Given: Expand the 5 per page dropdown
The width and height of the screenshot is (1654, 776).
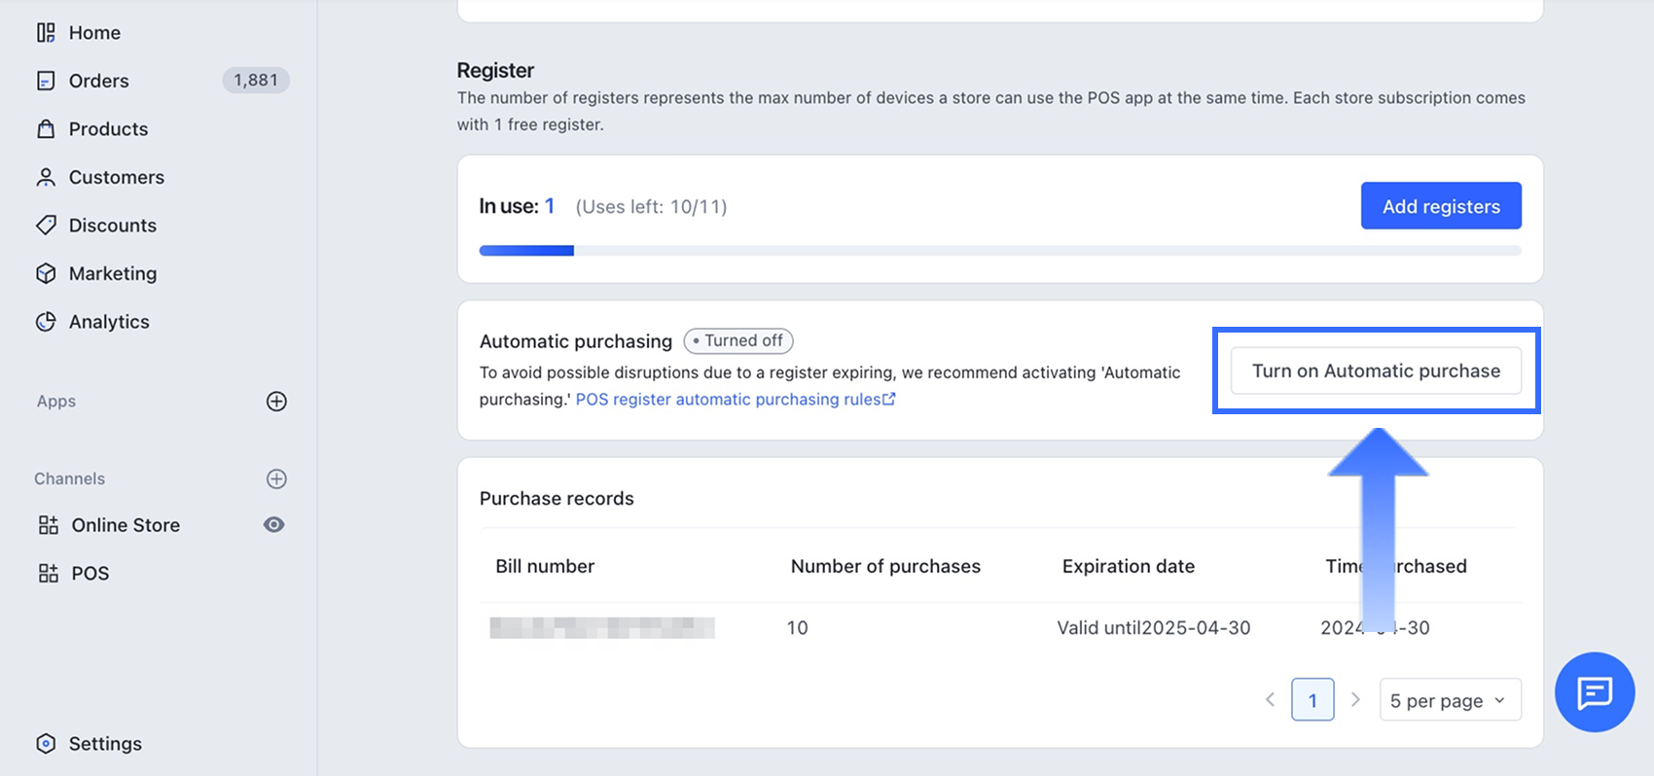Looking at the screenshot, I should tap(1449, 700).
